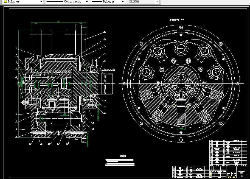The height and width of the screenshot is (179, 250).
Task: Select part callout number 13 at bottom
Action: point(58,144)
